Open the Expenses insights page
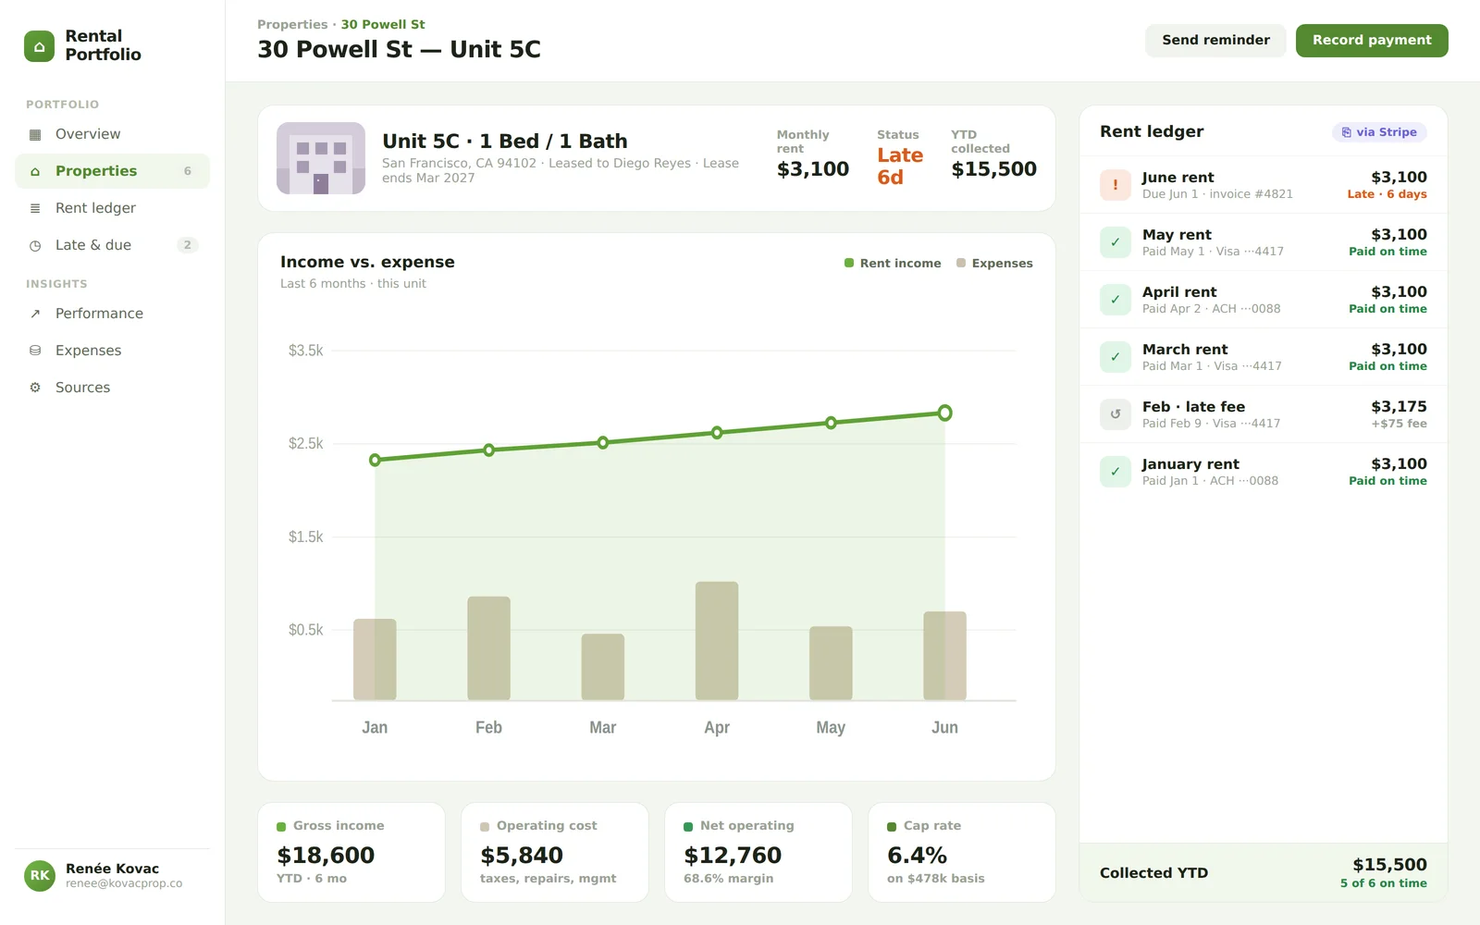This screenshot has width=1480, height=925. click(x=112, y=351)
